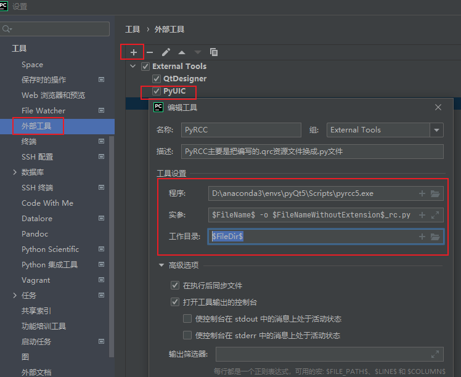
Task: Open Code With Me settings page
Action: point(47,203)
